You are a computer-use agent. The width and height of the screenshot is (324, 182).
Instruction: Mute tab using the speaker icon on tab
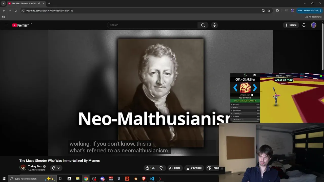click(x=39, y=4)
